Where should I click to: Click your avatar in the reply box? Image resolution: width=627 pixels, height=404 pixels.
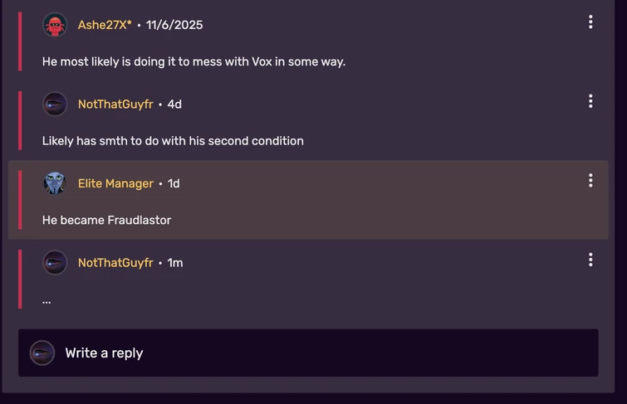coord(42,353)
